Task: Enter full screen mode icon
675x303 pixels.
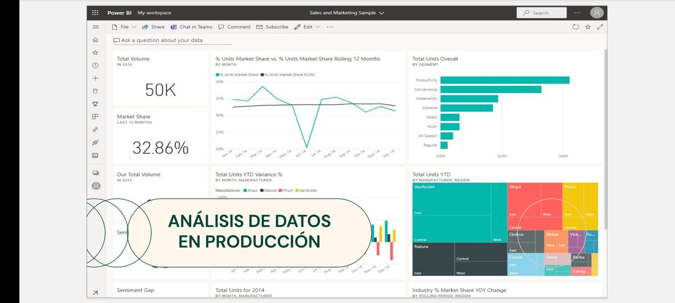Action: tap(600, 27)
